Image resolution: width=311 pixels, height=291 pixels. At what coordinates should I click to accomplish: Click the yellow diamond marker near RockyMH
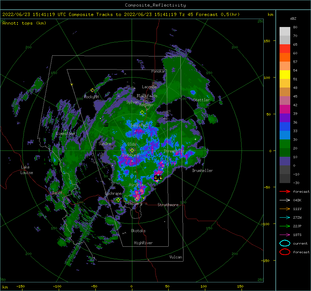point(92,90)
